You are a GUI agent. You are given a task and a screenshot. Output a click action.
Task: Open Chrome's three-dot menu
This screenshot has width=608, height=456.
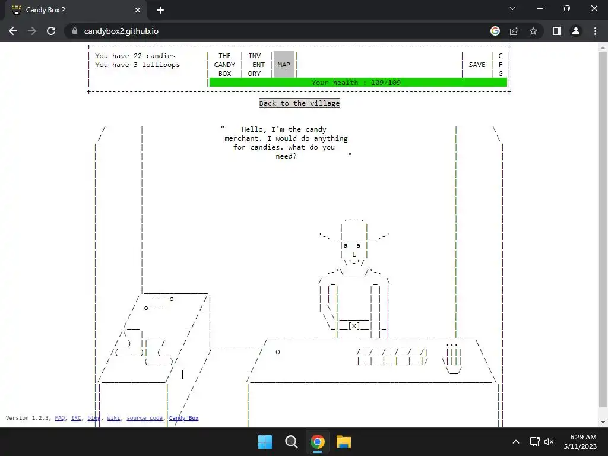pyautogui.click(x=595, y=31)
